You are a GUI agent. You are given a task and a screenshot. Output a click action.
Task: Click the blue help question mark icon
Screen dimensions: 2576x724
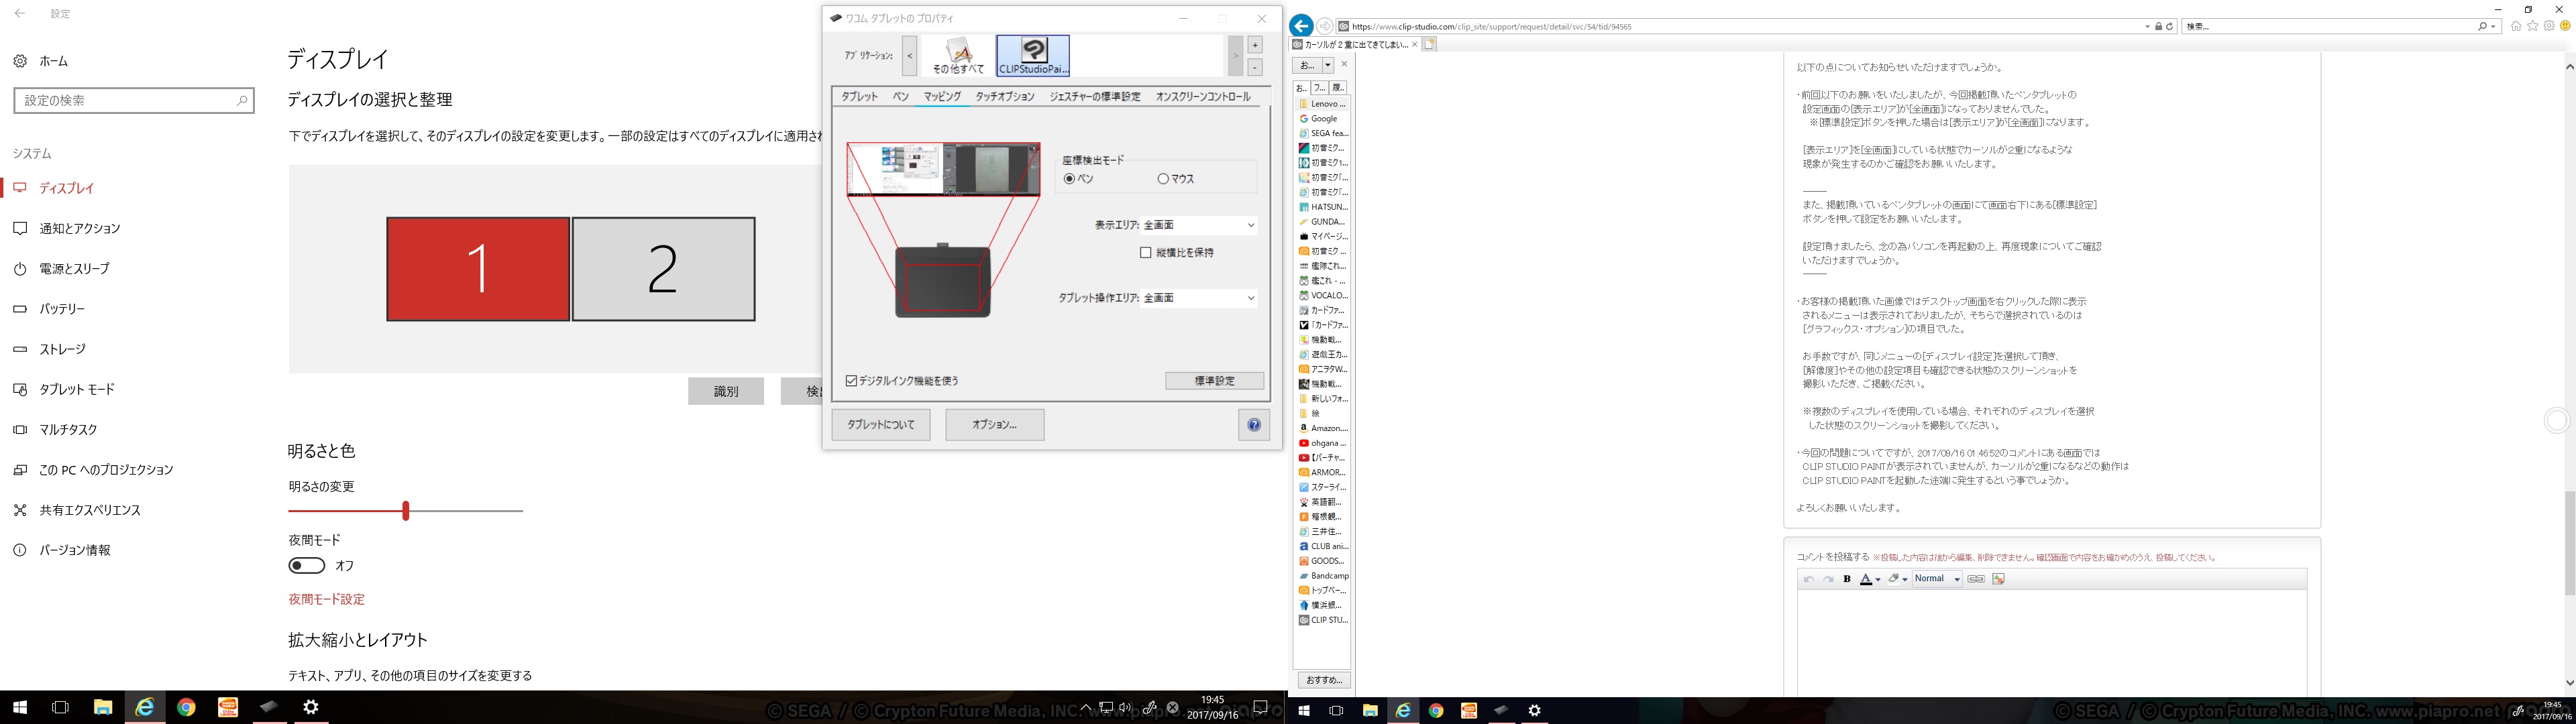tap(1253, 425)
